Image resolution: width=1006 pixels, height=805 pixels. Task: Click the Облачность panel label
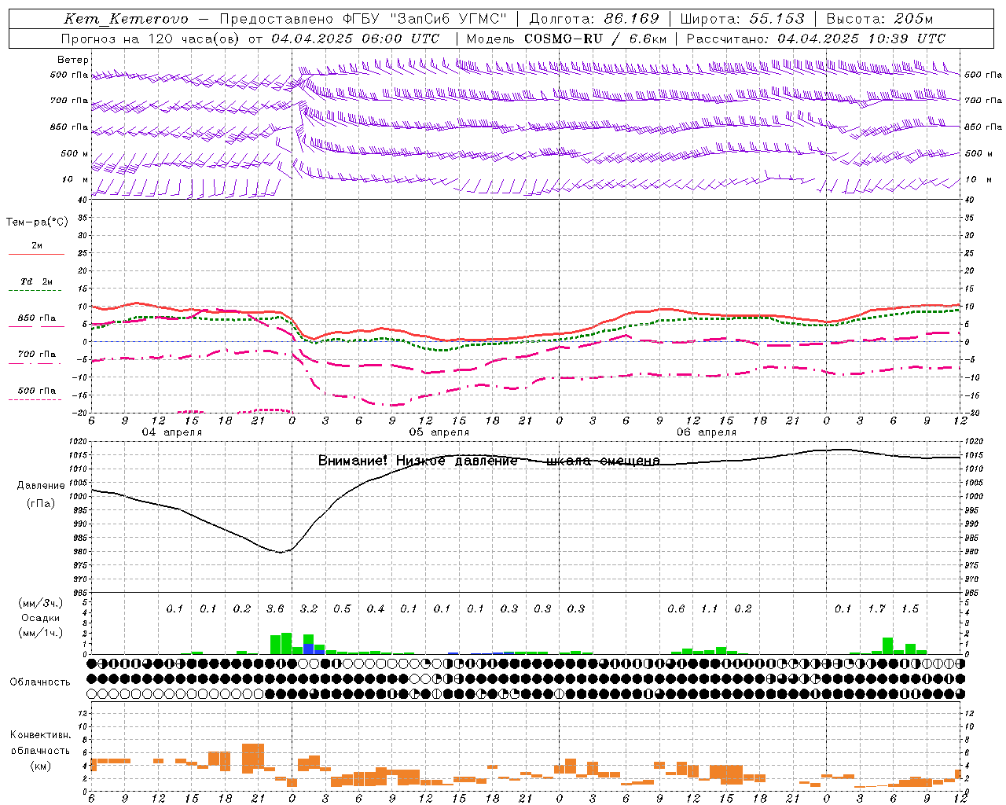coord(40,682)
